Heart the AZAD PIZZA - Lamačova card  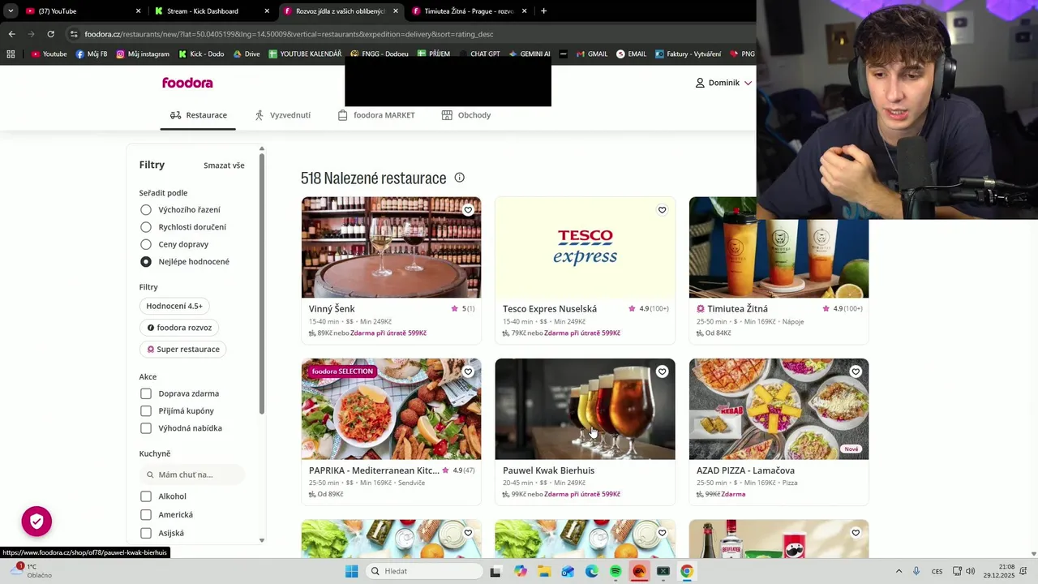pyautogui.click(x=856, y=371)
